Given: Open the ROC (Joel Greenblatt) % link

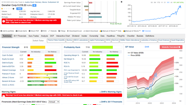Looking at the screenshot, I should pos(72,70).
